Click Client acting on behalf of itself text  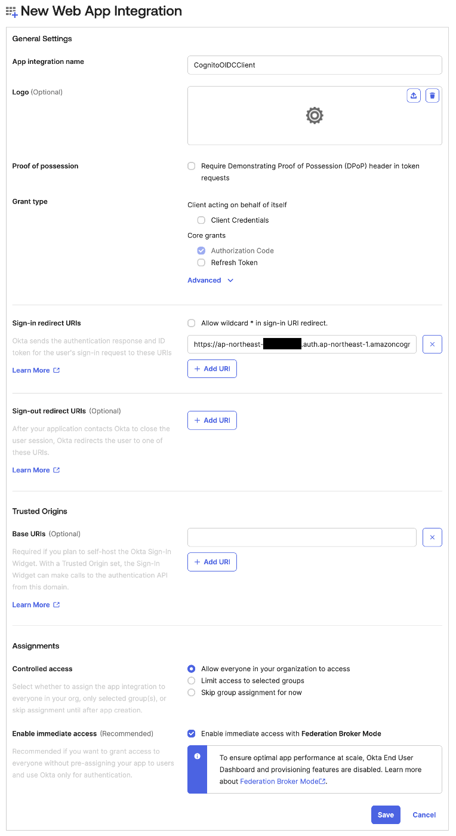point(237,205)
